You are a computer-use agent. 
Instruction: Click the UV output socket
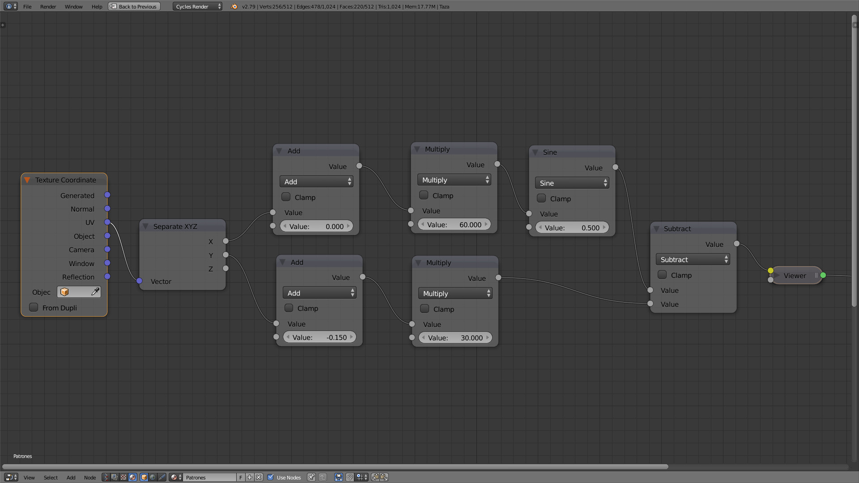click(107, 222)
